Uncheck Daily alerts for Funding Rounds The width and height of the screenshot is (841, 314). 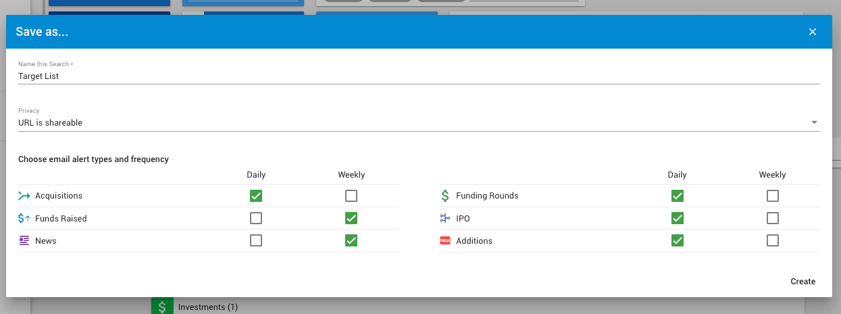click(x=678, y=196)
